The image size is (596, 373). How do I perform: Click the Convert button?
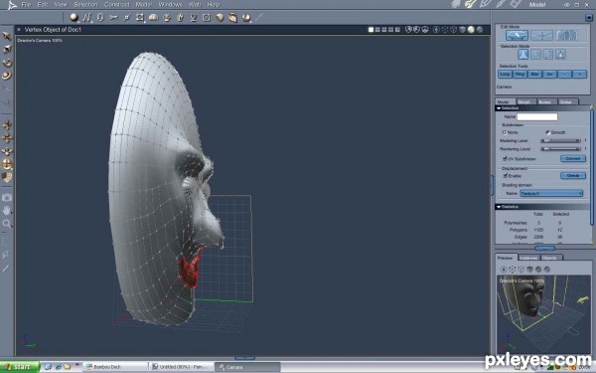click(573, 158)
